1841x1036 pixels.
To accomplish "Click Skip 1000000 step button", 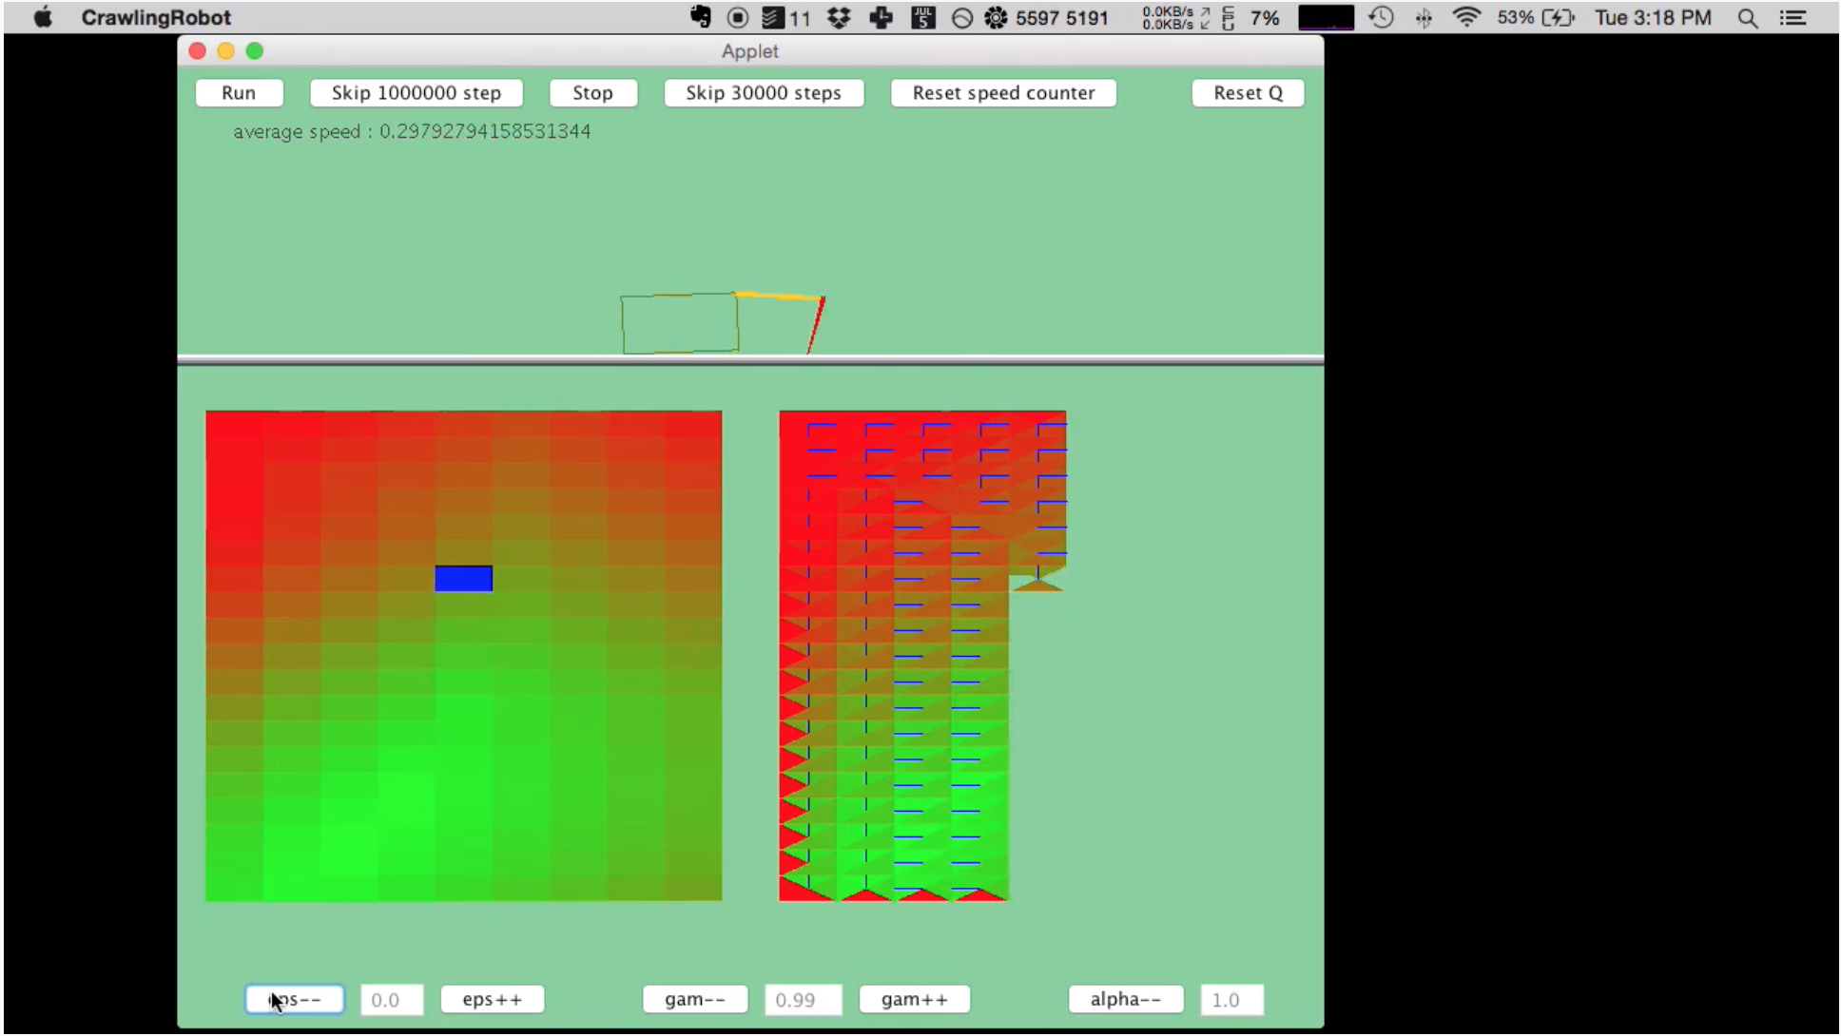I will [416, 93].
